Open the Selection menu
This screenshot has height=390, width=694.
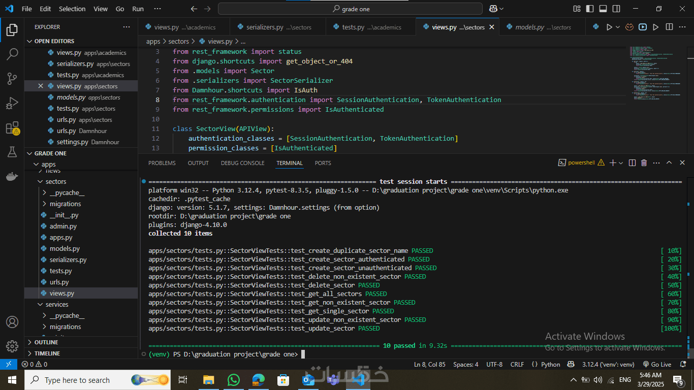72,9
